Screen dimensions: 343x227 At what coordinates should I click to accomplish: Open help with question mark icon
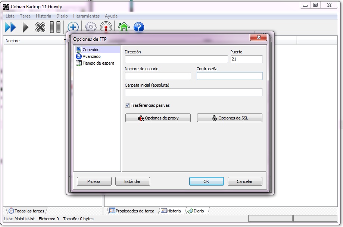(x=139, y=27)
